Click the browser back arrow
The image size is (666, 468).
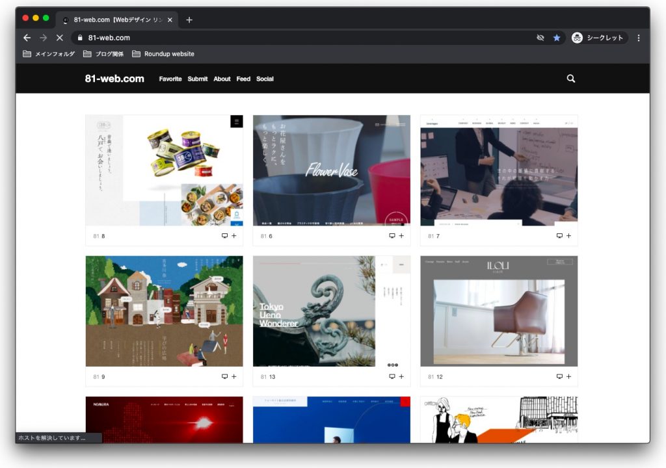pos(27,38)
